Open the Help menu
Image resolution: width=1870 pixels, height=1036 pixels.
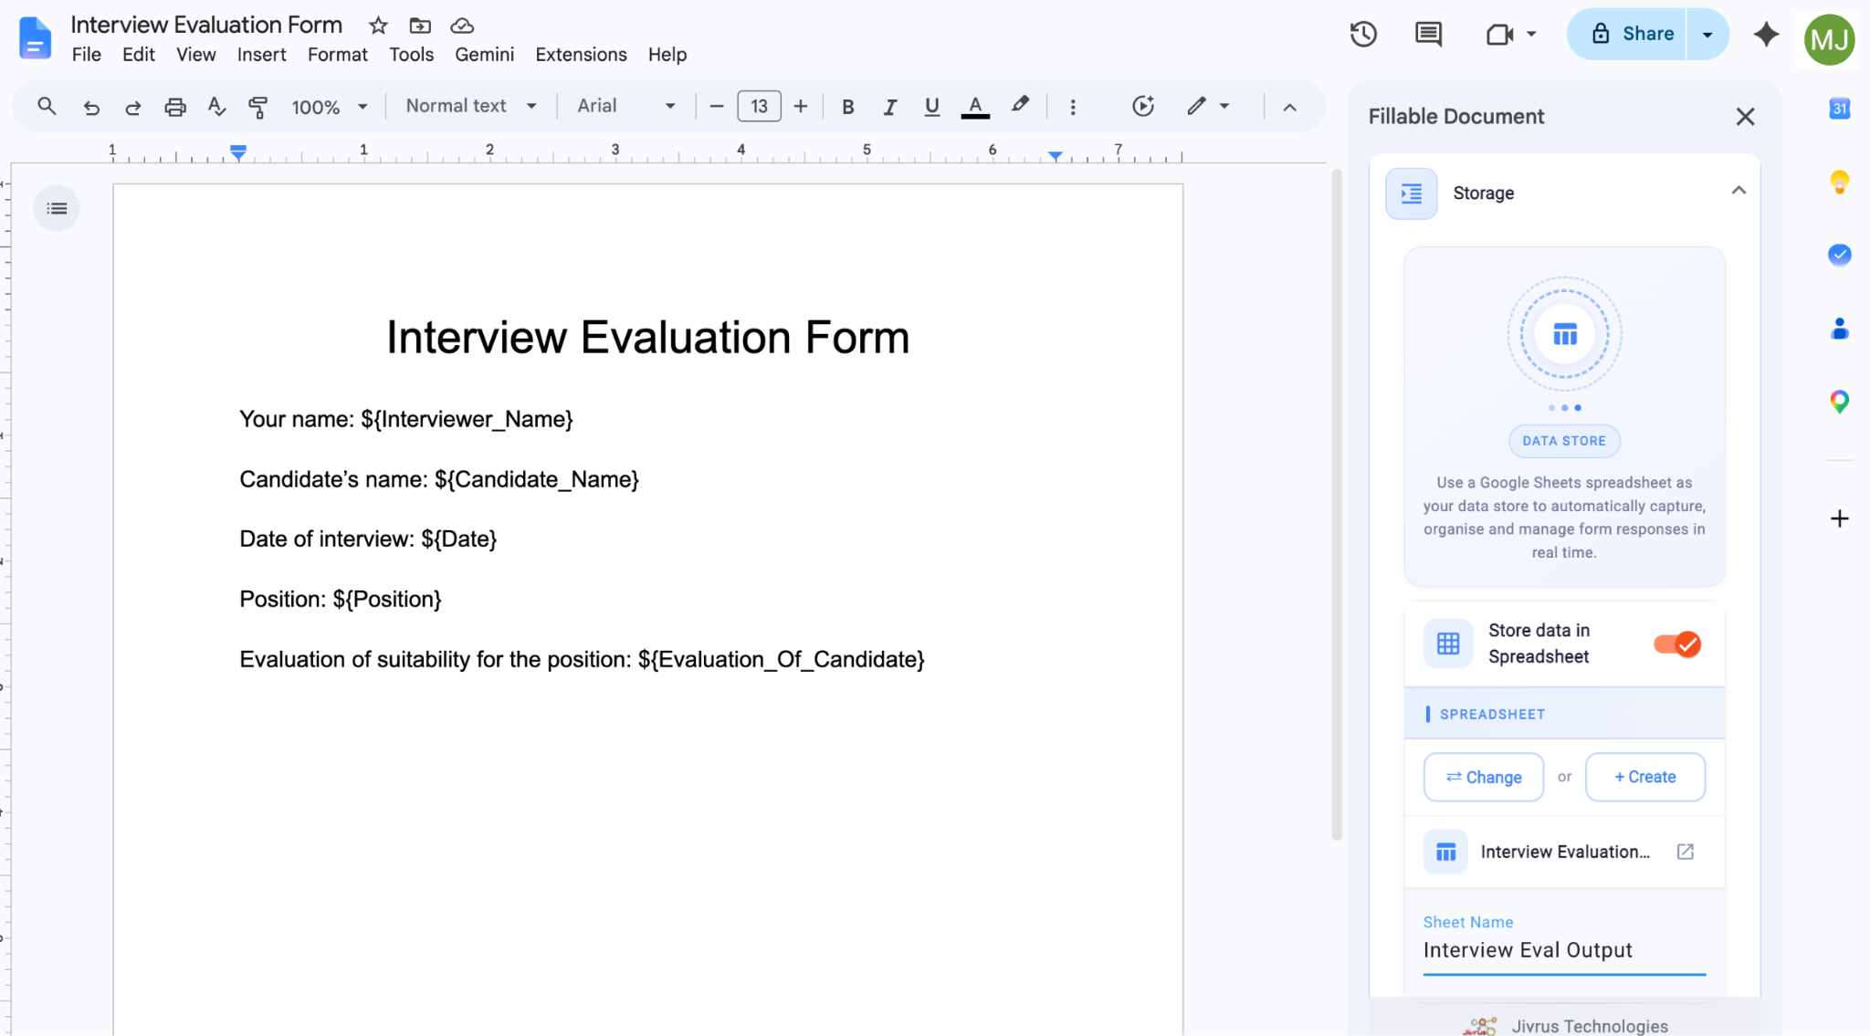click(667, 55)
